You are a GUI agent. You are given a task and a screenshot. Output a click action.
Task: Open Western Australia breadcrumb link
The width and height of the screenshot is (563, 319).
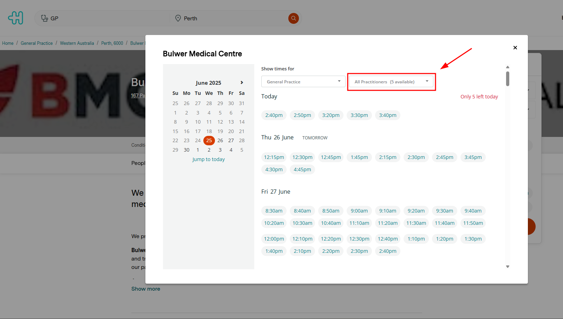pyautogui.click(x=77, y=43)
